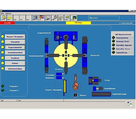136x119 pixels.
Task: Open the Datei menu
Action: 2,13
